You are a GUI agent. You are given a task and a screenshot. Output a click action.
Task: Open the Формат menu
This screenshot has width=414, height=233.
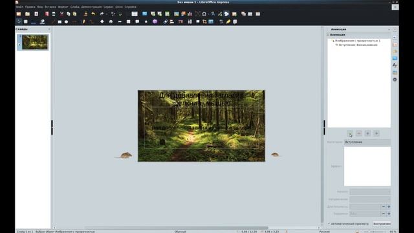point(63,7)
